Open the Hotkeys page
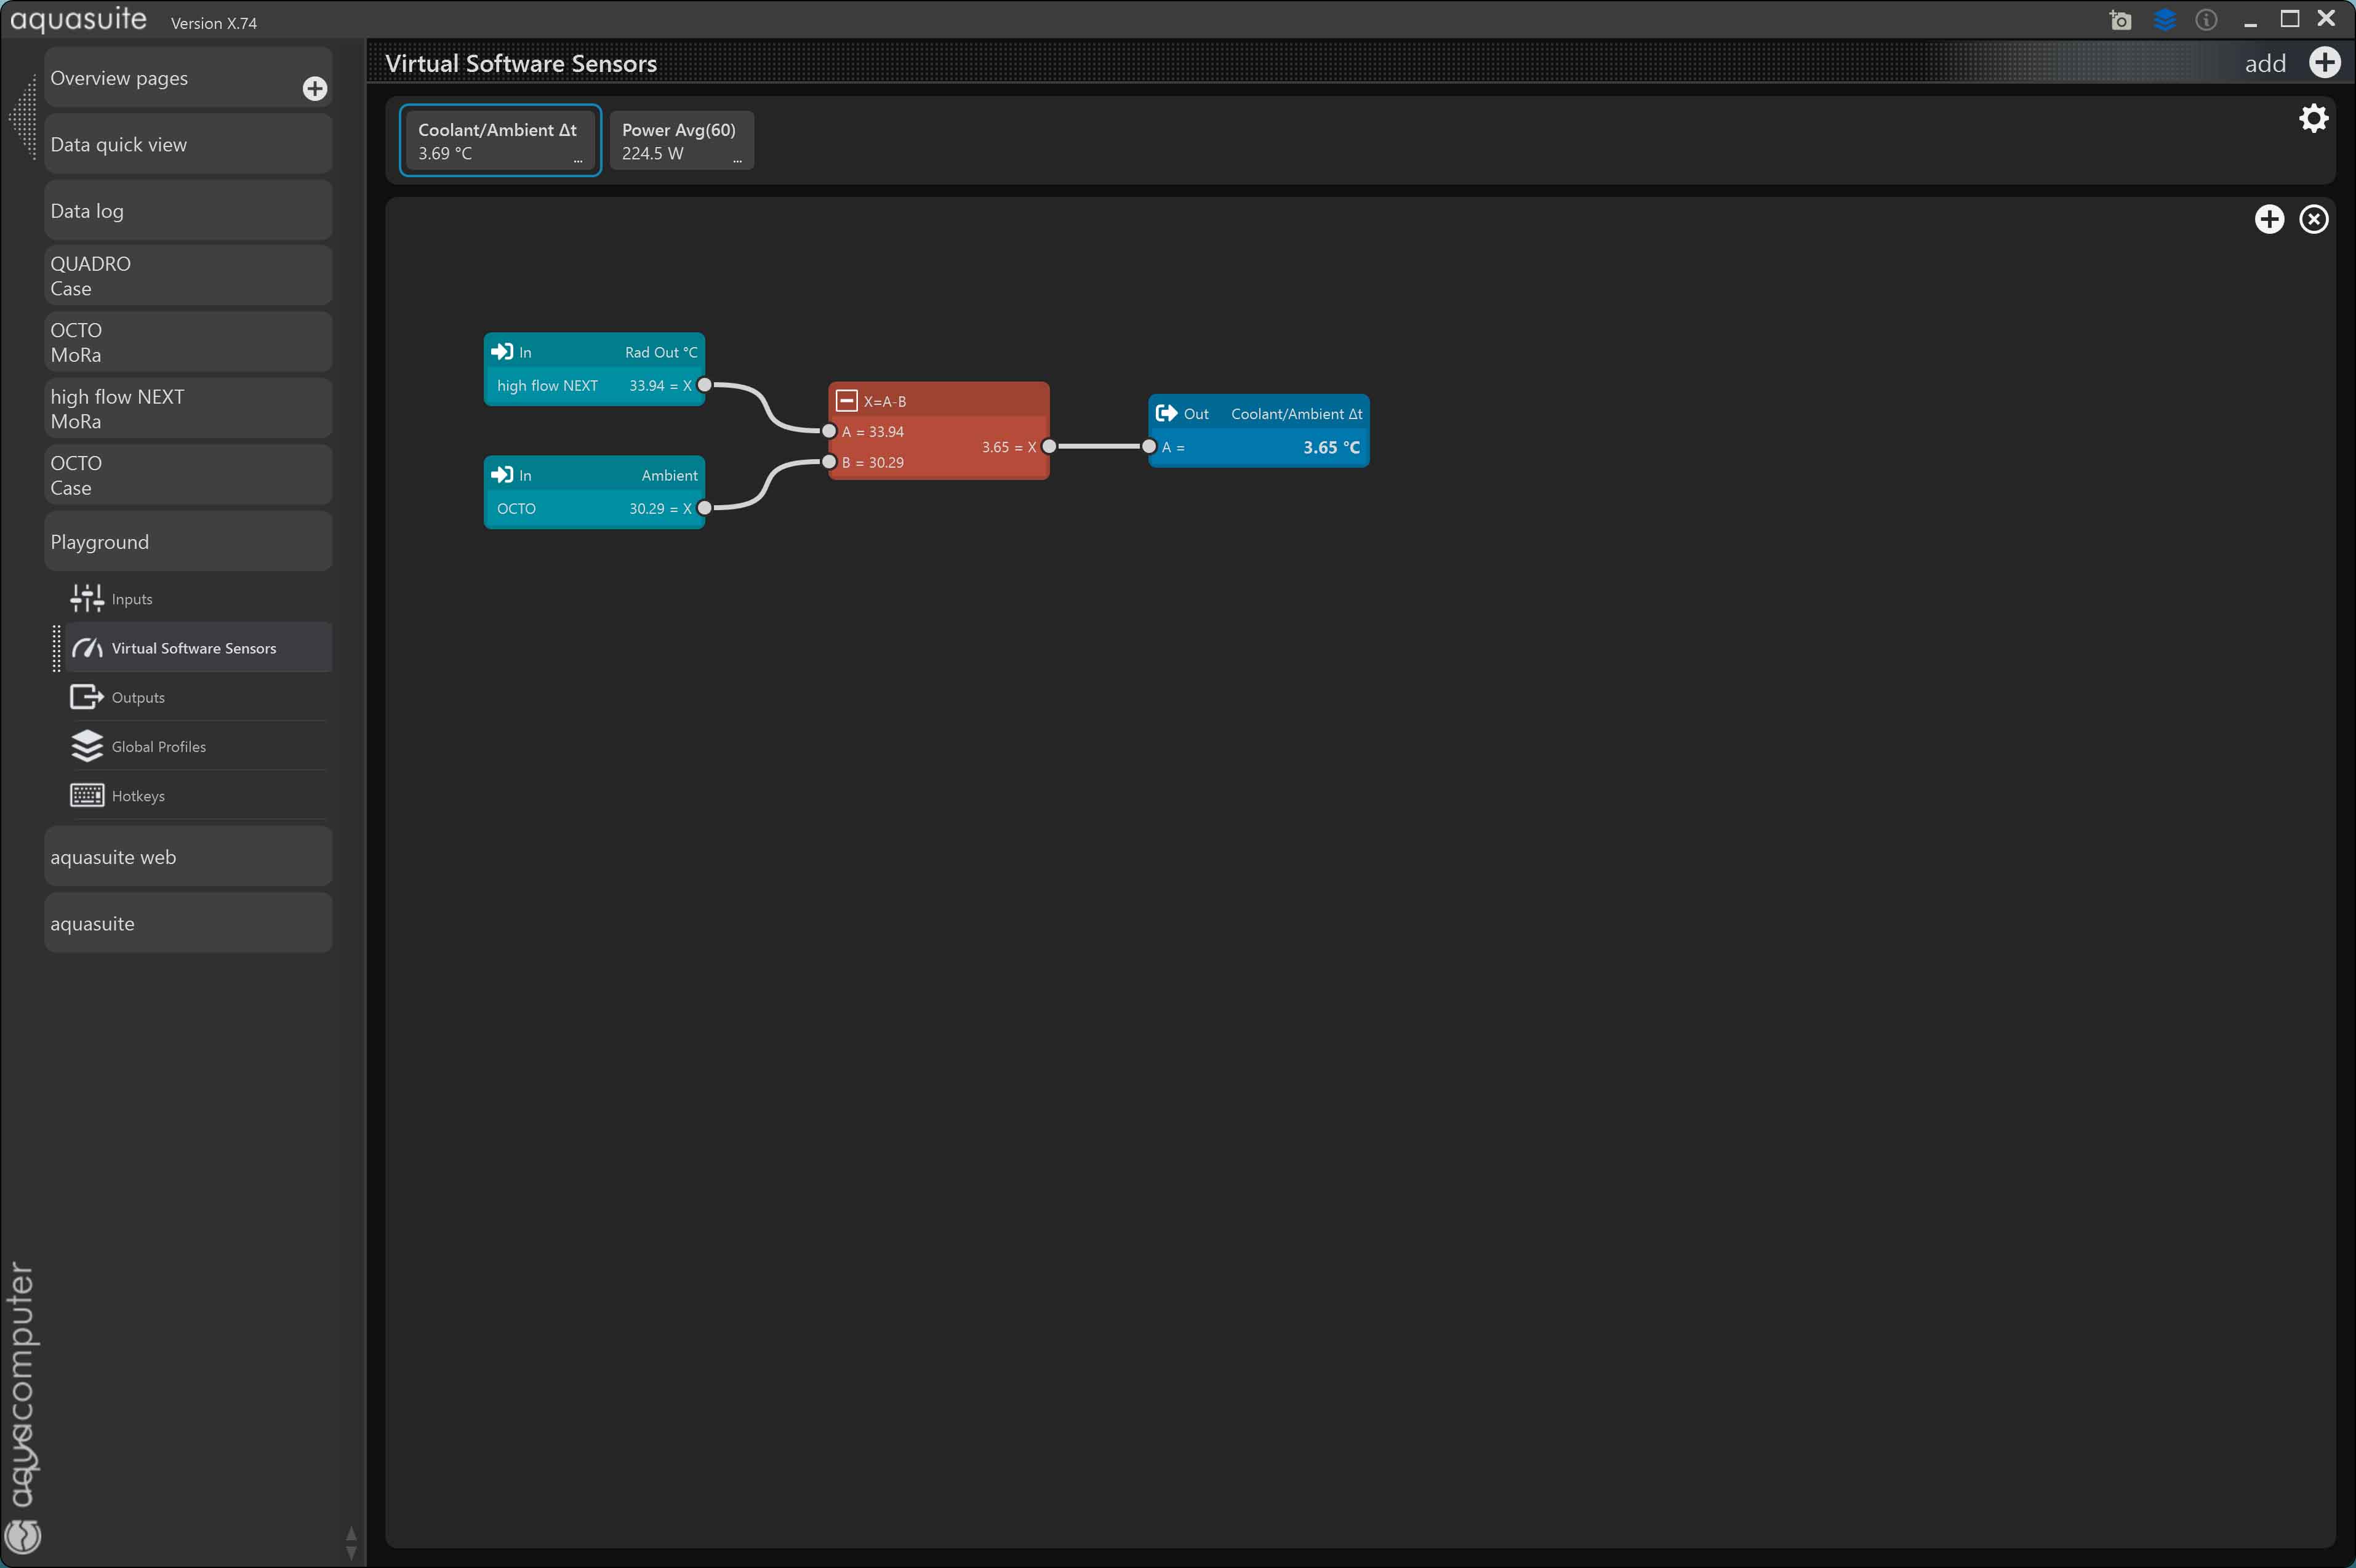 [138, 796]
